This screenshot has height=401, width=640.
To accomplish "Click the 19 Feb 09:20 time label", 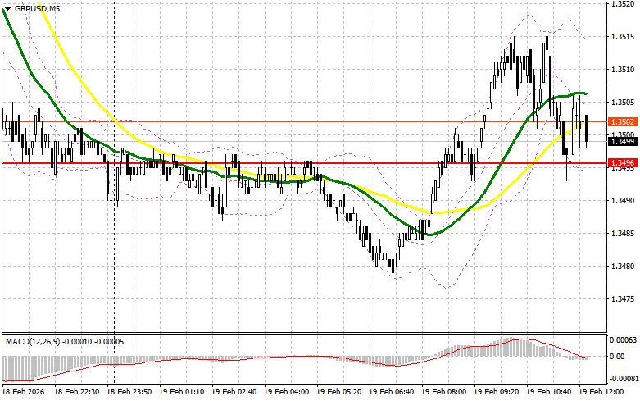I will pyautogui.click(x=496, y=392).
